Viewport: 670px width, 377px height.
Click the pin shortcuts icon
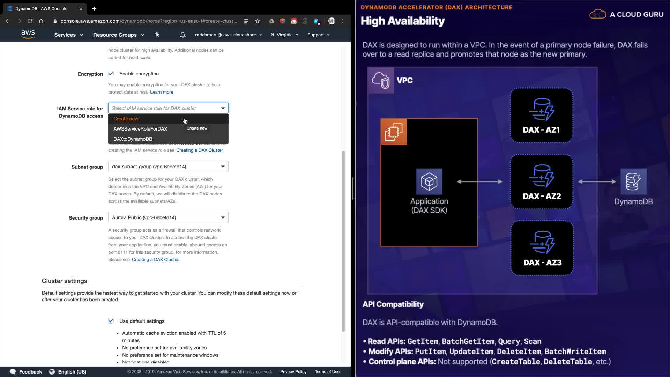[157, 35]
